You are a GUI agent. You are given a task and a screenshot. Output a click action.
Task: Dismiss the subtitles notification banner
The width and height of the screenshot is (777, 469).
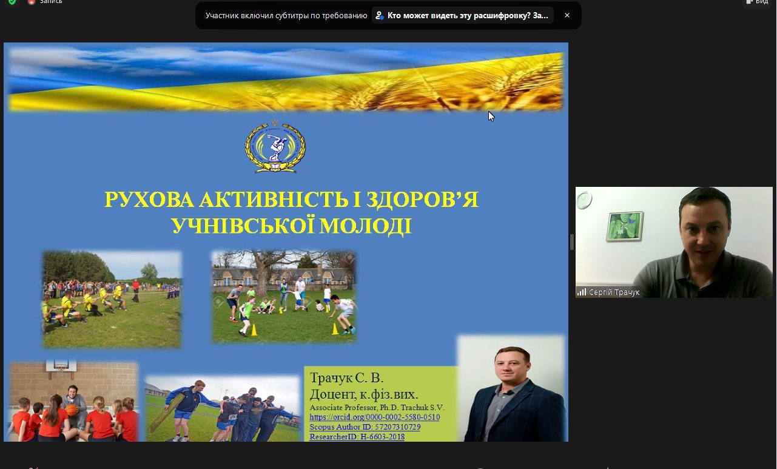coord(567,16)
